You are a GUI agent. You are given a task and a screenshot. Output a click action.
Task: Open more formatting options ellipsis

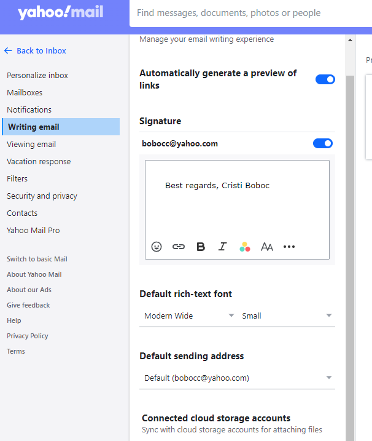pos(289,247)
